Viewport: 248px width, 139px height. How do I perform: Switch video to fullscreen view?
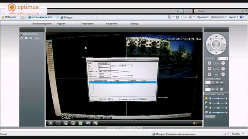coord(50,123)
